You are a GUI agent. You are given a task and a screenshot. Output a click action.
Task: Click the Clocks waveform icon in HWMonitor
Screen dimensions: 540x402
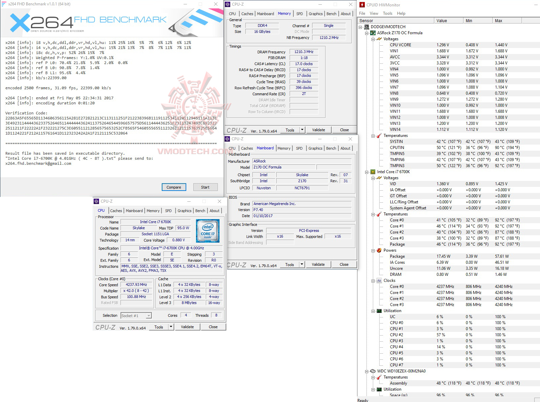pos(379,281)
